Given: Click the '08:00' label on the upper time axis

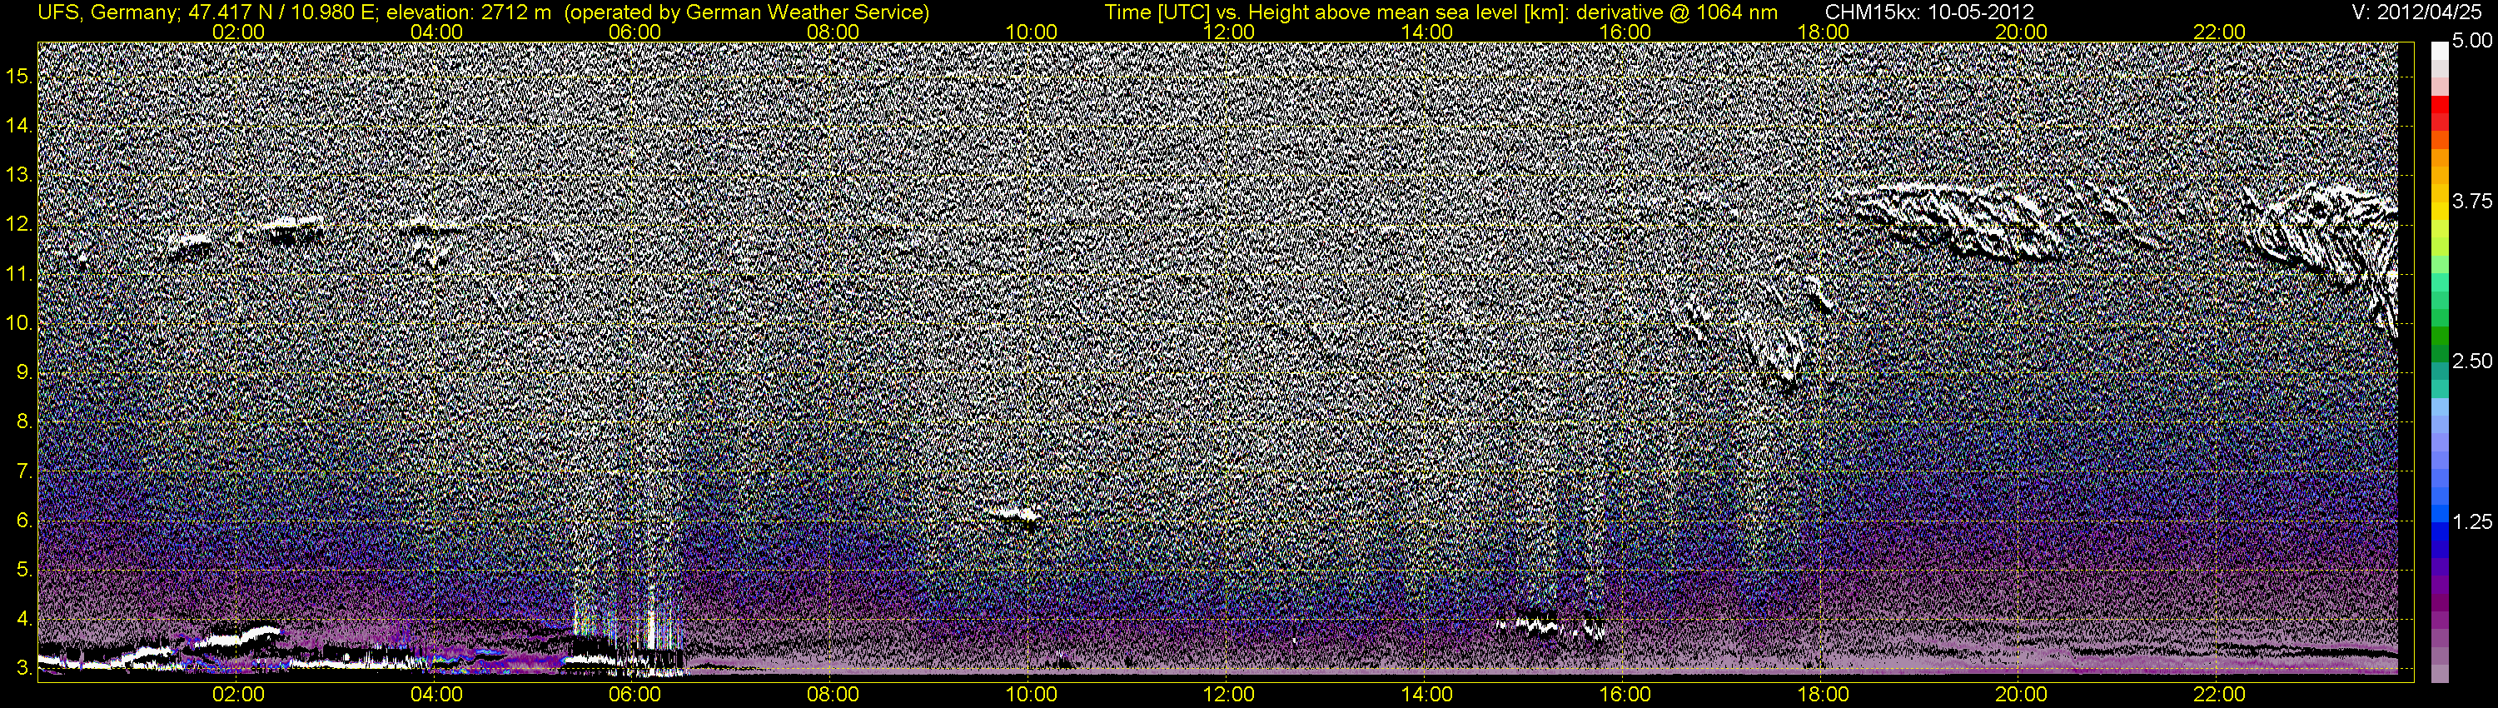Looking at the screenshot, I should coord(833,32).
